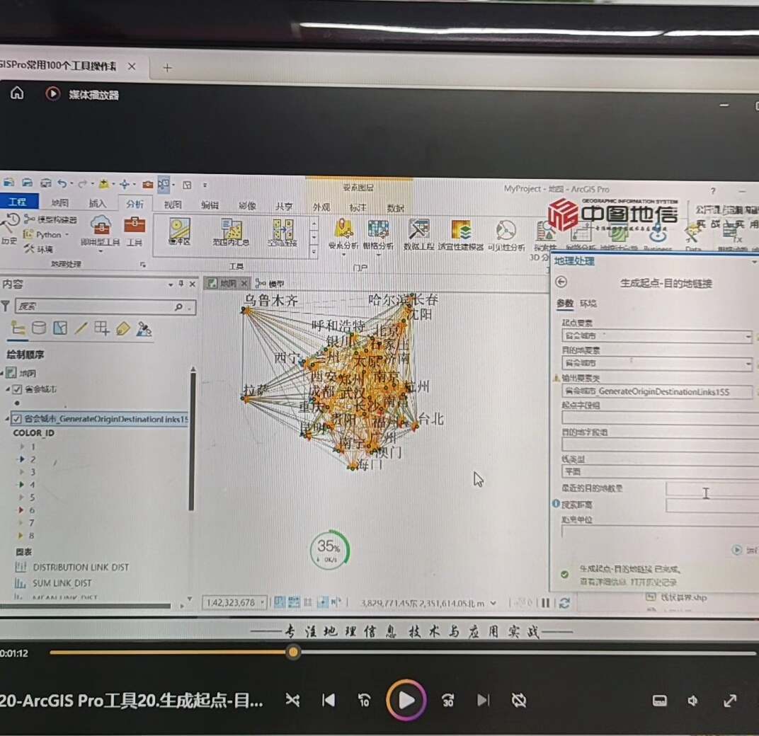759x736 pixels.
Task: Switch to the 环境 tab in Geoprocessing
Action: [588, 304]
